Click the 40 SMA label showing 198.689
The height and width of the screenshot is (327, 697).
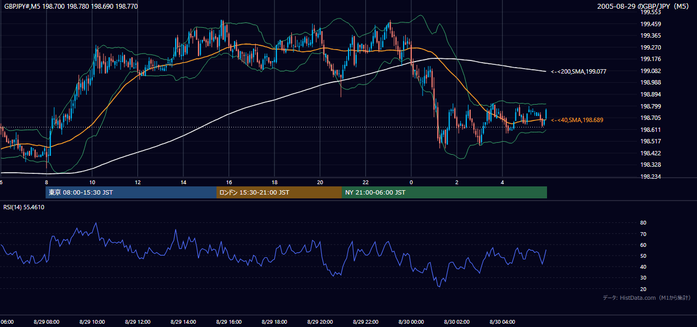(577, 120)
